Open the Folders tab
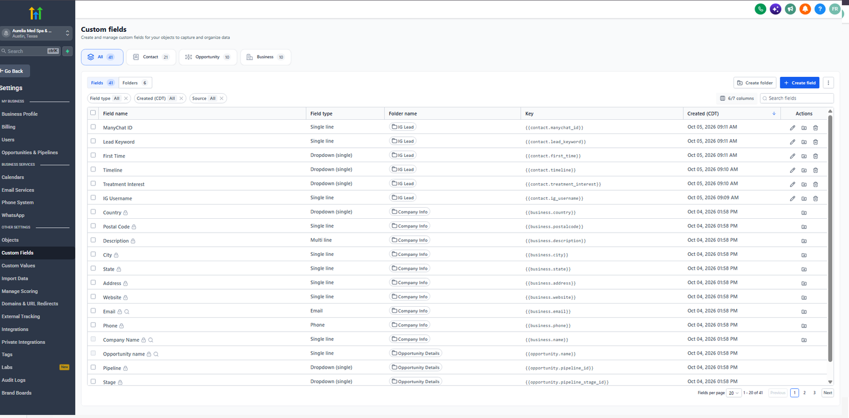This screenshot has height=418, width=849. [x=135, y=83]
